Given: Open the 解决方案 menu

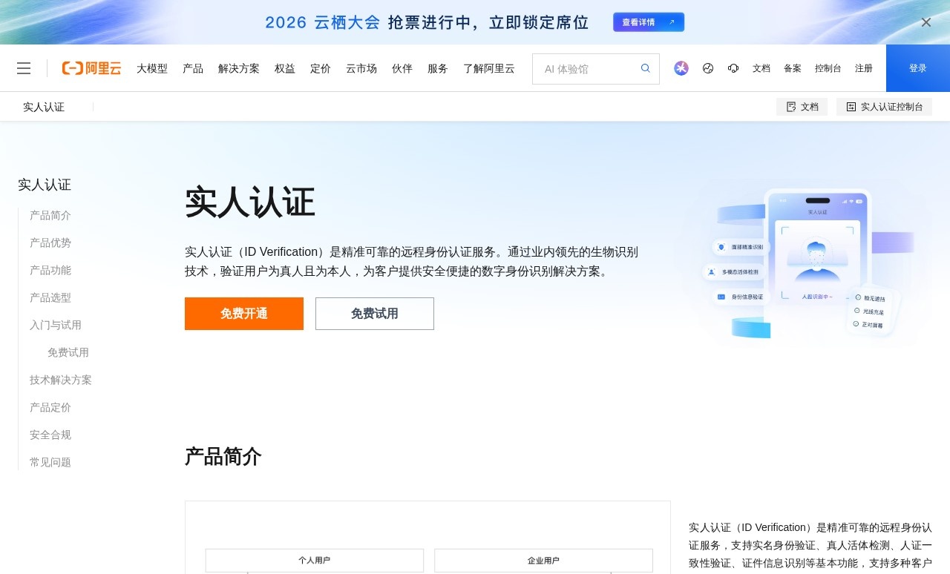Looking at the screenshot, I should (239, 68).
